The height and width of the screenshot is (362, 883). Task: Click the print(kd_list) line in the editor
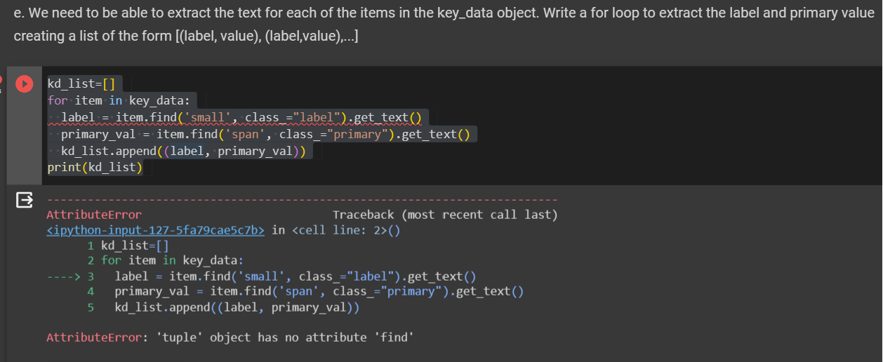pos(95,167)
